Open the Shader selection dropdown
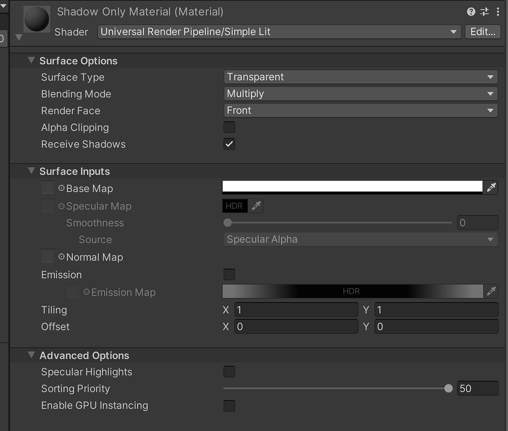The image size is (508, 431). pos(279,32)
